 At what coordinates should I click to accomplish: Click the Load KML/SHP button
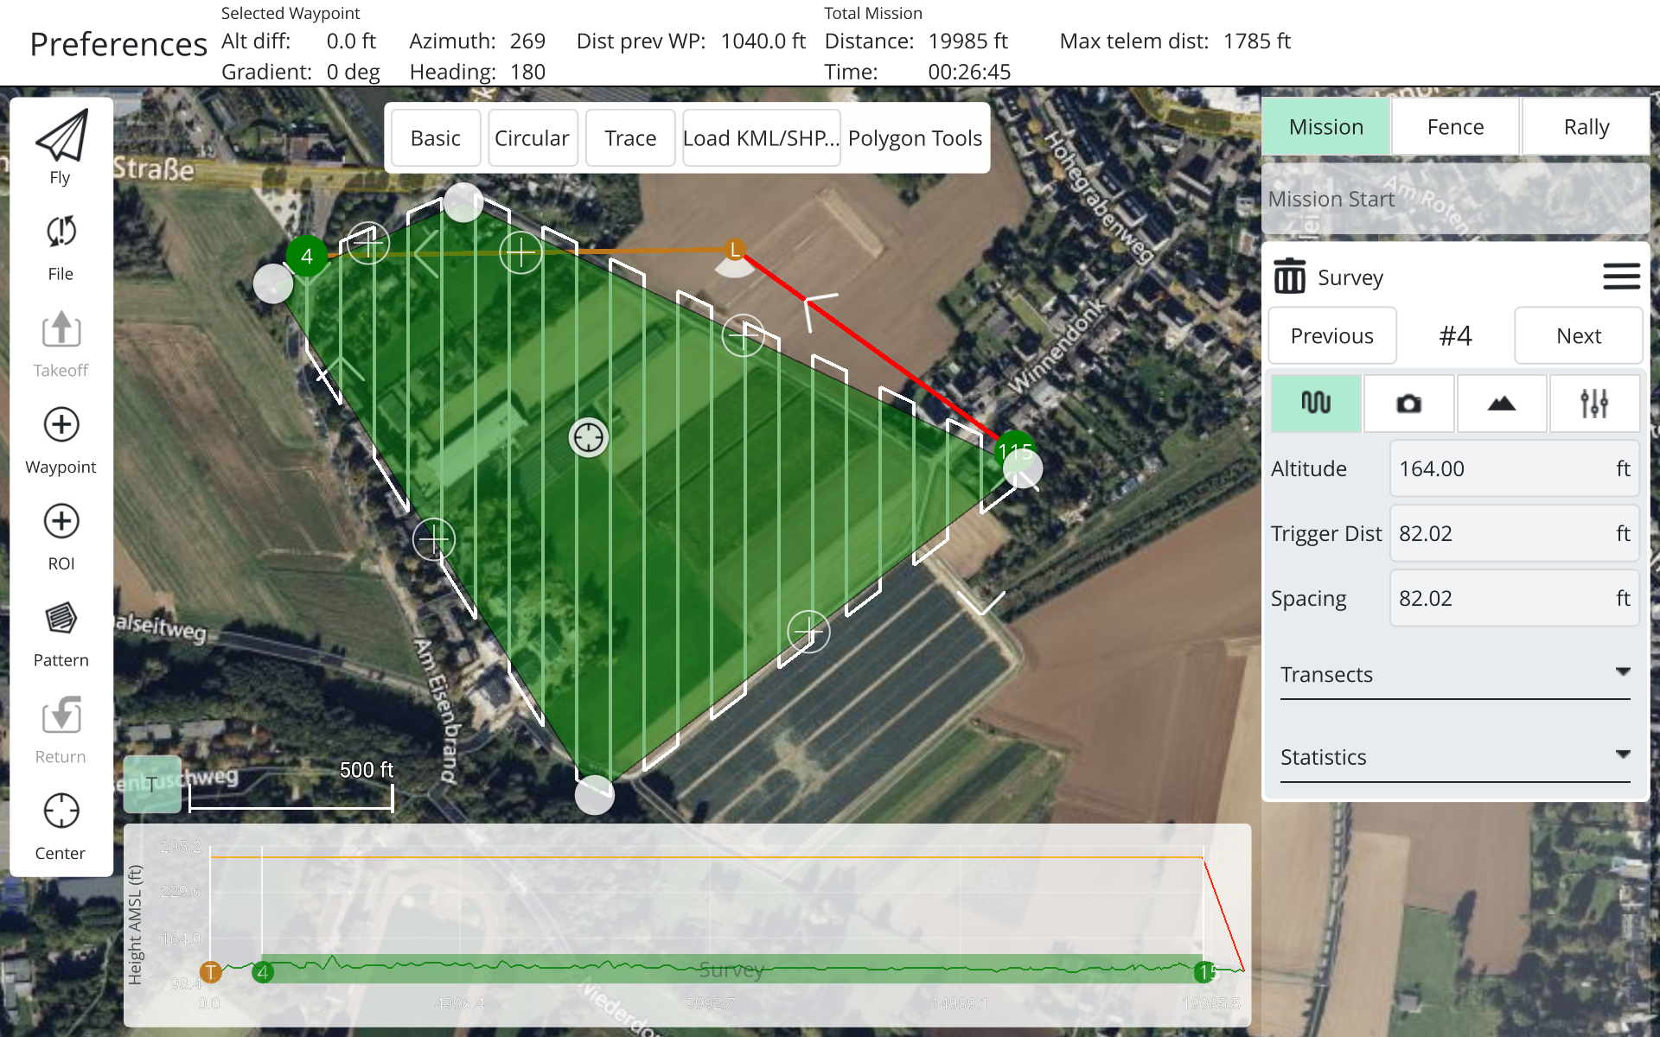click(762, 138)
